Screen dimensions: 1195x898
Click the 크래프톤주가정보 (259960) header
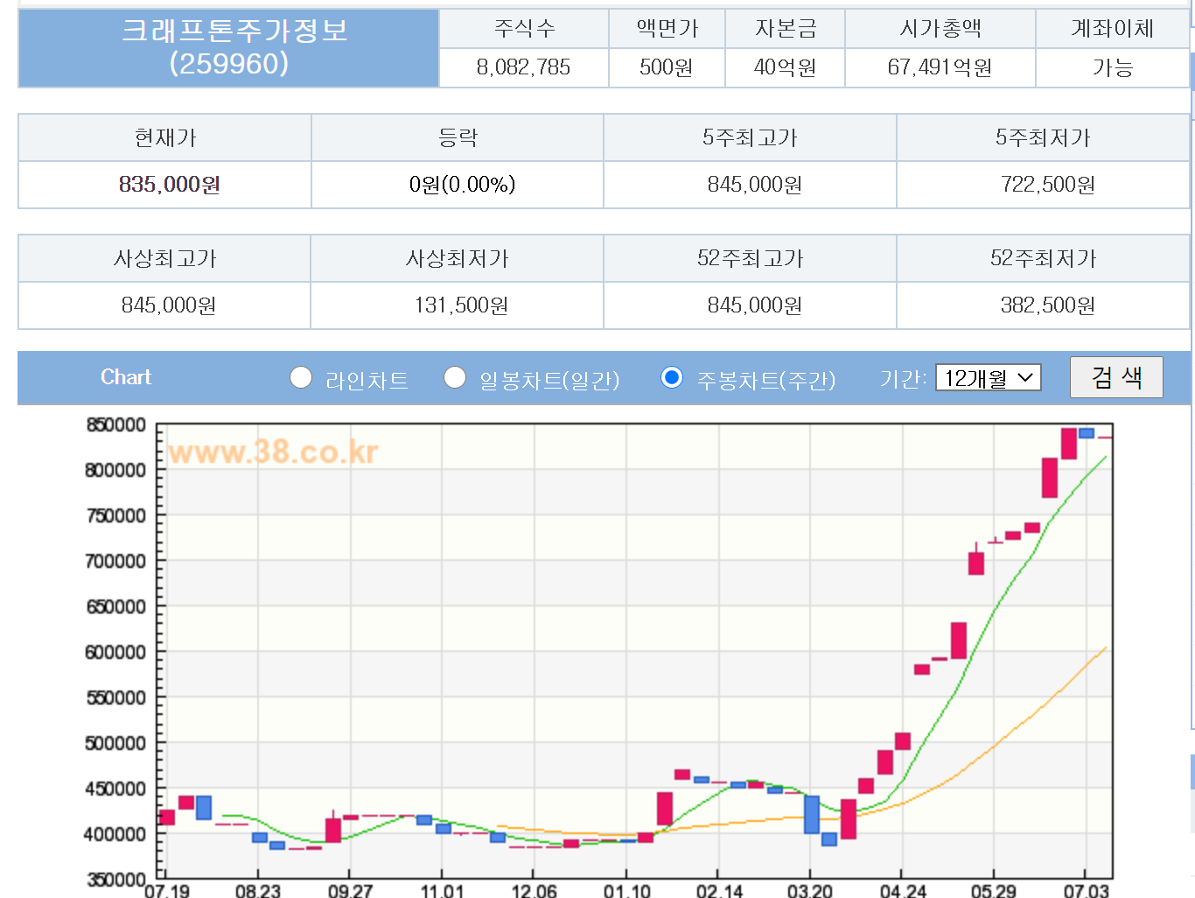click(229, 48)
